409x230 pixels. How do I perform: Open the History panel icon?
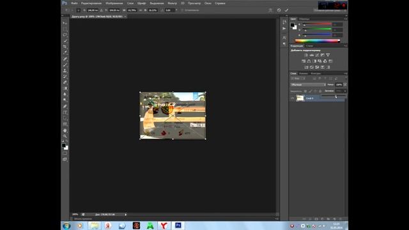[x=284, y=22]
